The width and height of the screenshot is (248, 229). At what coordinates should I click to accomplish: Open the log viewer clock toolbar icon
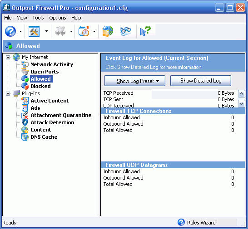pos(84,31)
